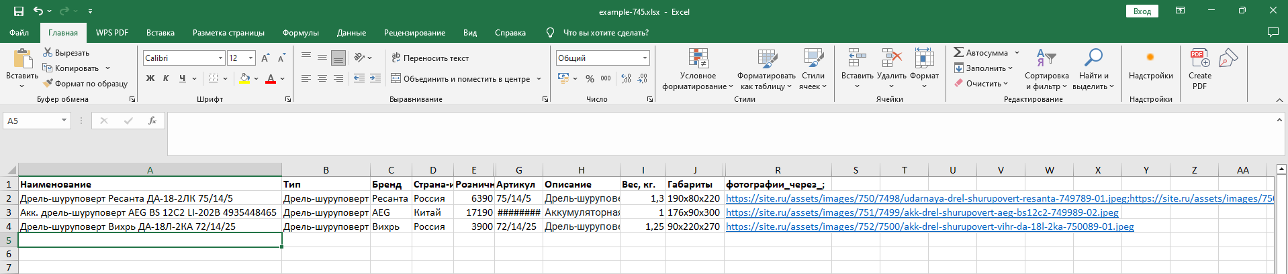Save the workbook with the floppy icon
Screen dimensions: 1288x274
tap(18, 11)
